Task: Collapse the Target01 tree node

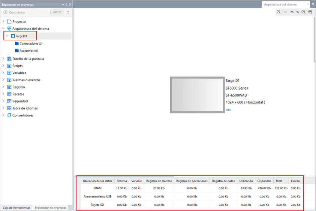Action: pos(7,36)
